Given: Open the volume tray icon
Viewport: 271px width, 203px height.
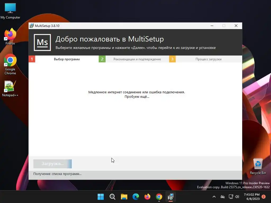Looking at the screenshot, I should (237, 197).
